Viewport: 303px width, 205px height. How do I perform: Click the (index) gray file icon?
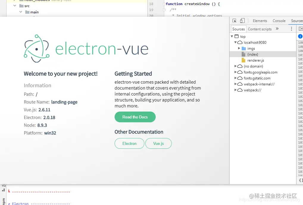(243, 54)
